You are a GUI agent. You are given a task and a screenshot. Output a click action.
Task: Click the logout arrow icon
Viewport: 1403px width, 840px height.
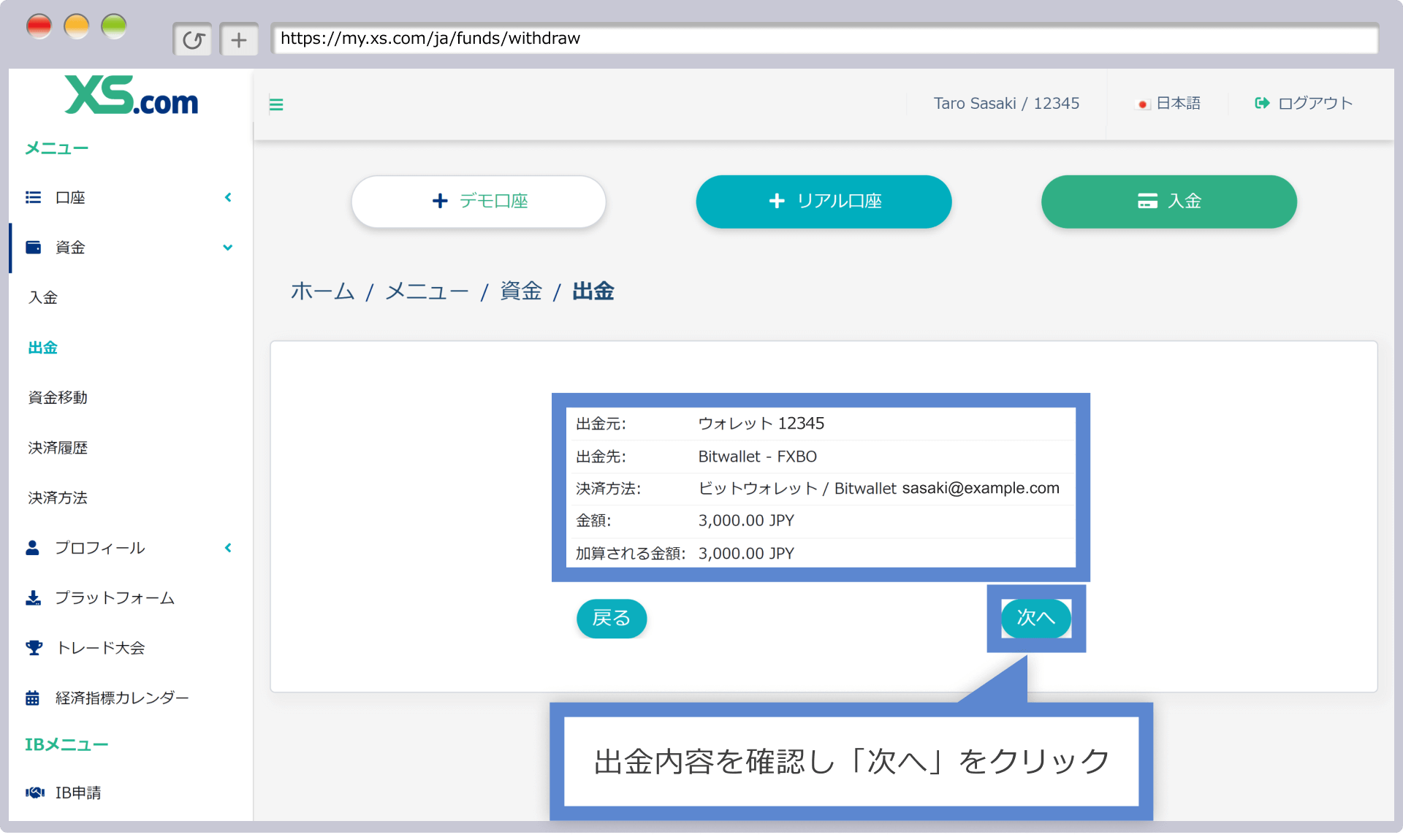pyautogui.click(x=1262, y=103)
